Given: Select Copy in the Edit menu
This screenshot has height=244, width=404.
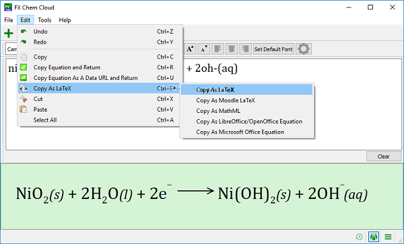Looking at the screenshot, I should coord(100,56).
